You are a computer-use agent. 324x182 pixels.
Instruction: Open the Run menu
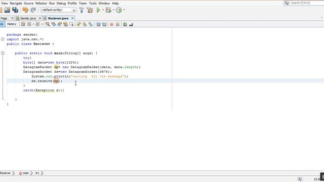point(52,4)
